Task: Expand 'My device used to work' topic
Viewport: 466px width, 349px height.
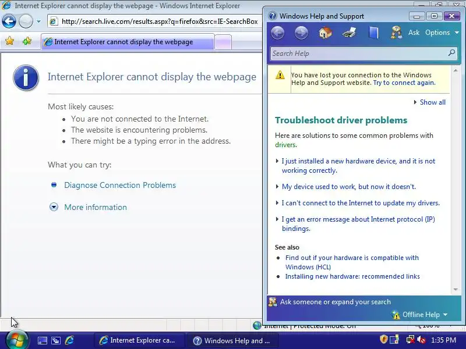Action: coord(348,187)
